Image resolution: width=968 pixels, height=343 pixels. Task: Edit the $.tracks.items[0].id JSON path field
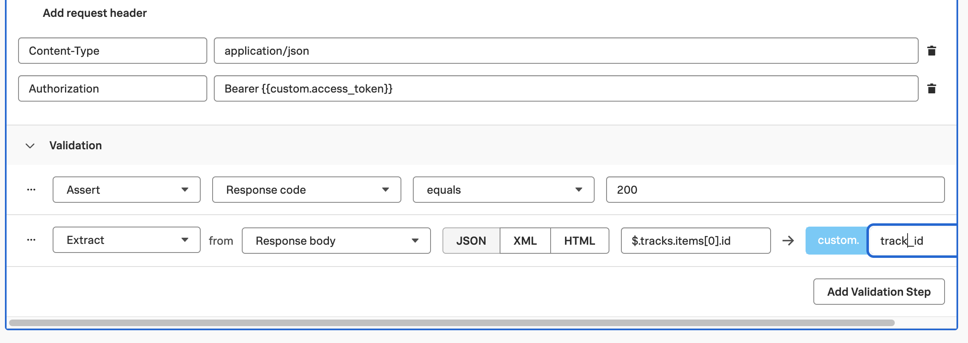[x=695, y=241]
